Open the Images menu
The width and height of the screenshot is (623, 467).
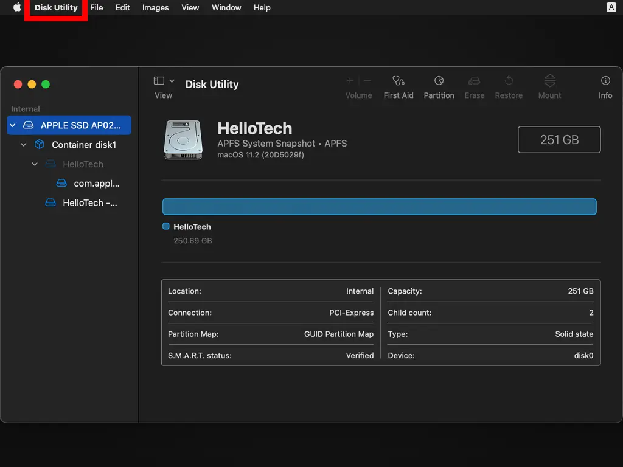click(155, 7)
